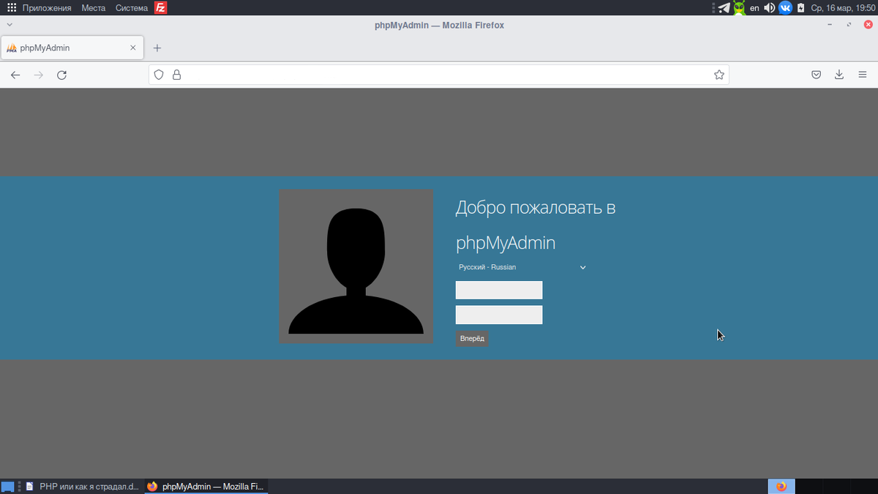
Task: Click the green alien tray icon
Action: pyautogui.click(x=740, y=8)
